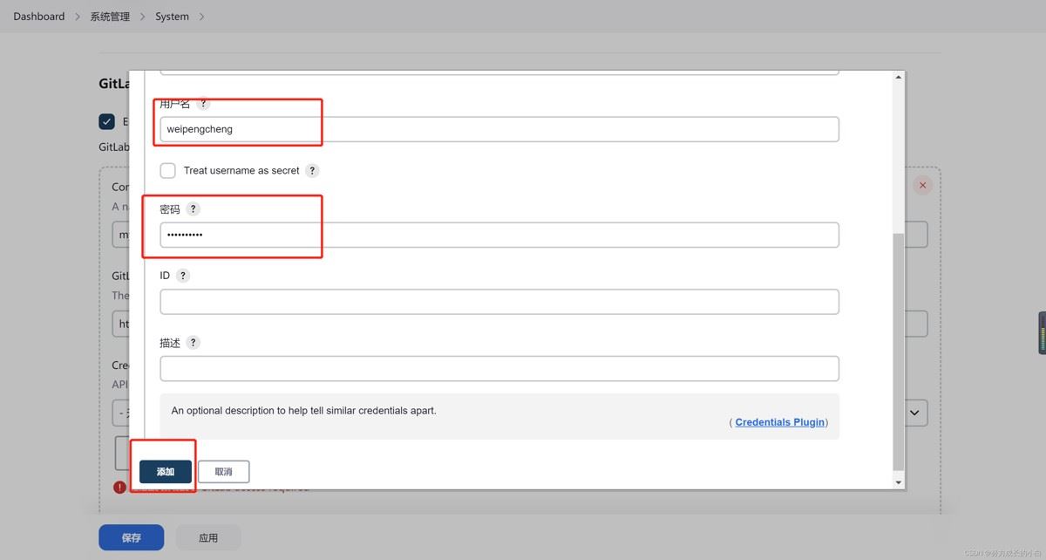
Task: Click the 取消 button
Action: tap(224, 472)
